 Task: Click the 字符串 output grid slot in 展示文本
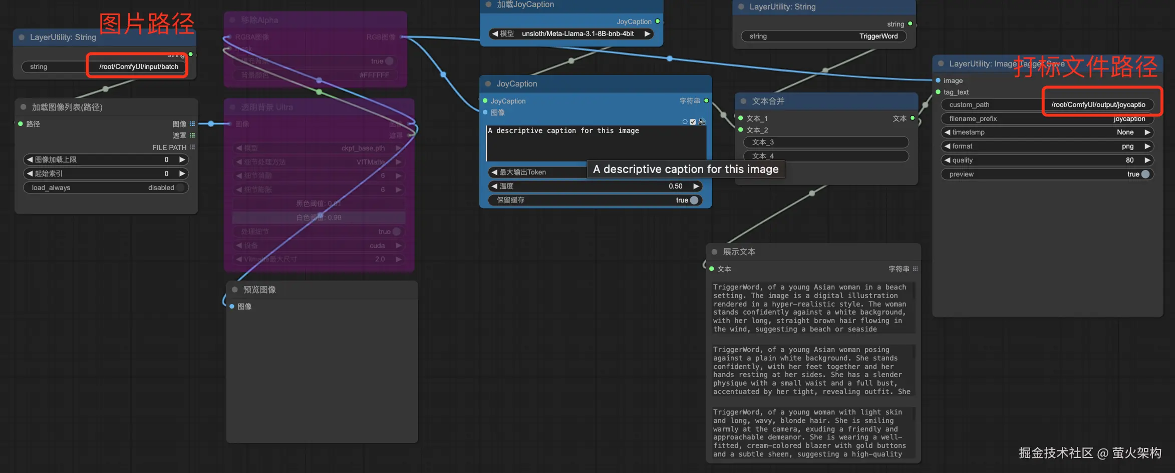[916, 269]
